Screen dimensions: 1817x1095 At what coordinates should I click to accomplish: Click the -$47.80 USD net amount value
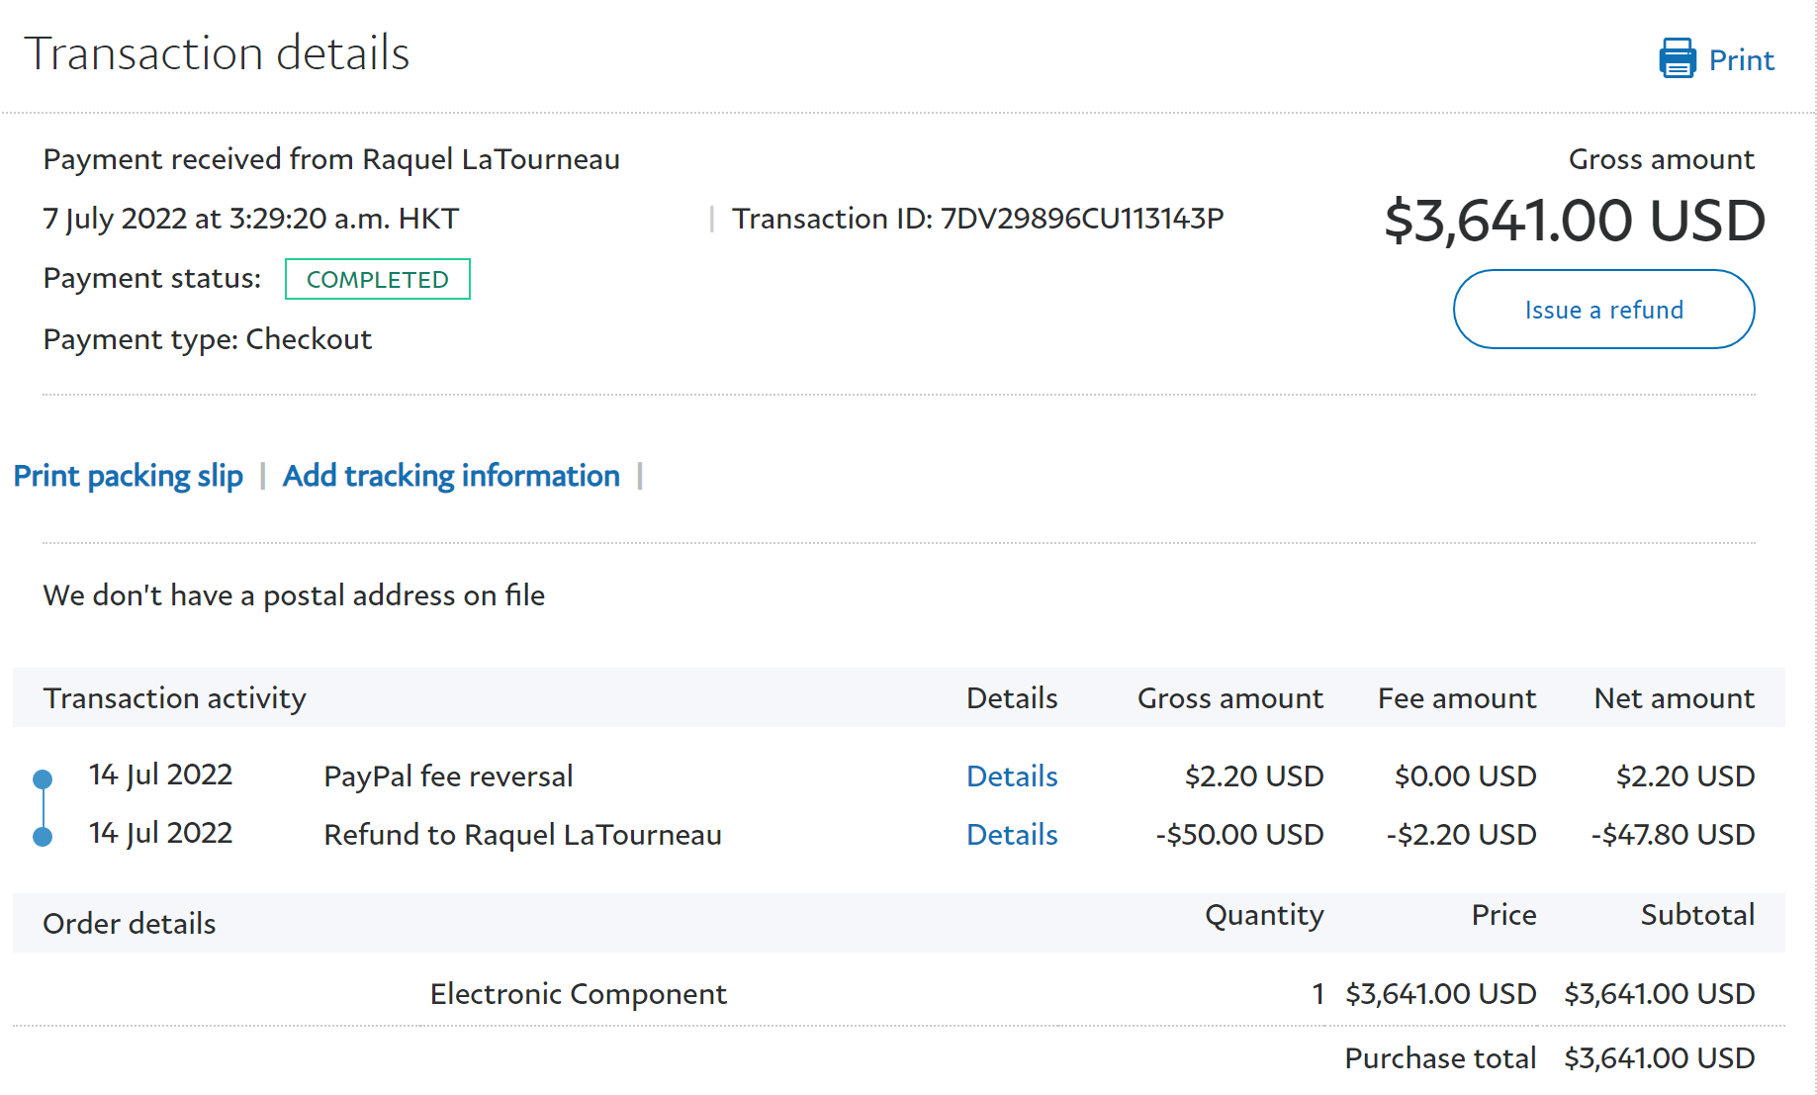tap(1673, 835)
